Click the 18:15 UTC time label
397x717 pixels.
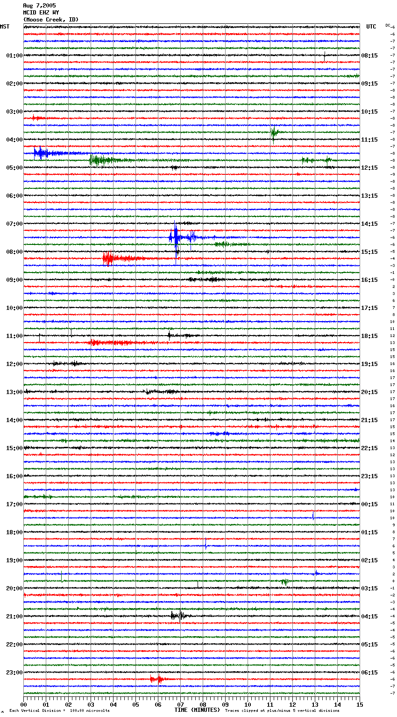coord(369,336)
